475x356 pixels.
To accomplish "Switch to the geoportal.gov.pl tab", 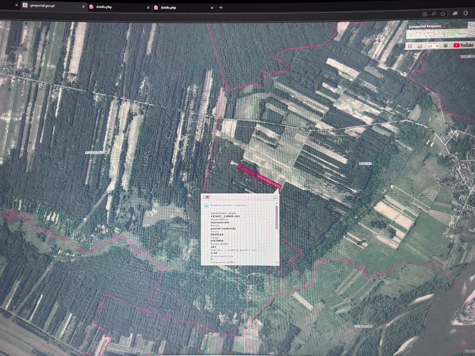I will pyautogui.click(x=50, y=6).
